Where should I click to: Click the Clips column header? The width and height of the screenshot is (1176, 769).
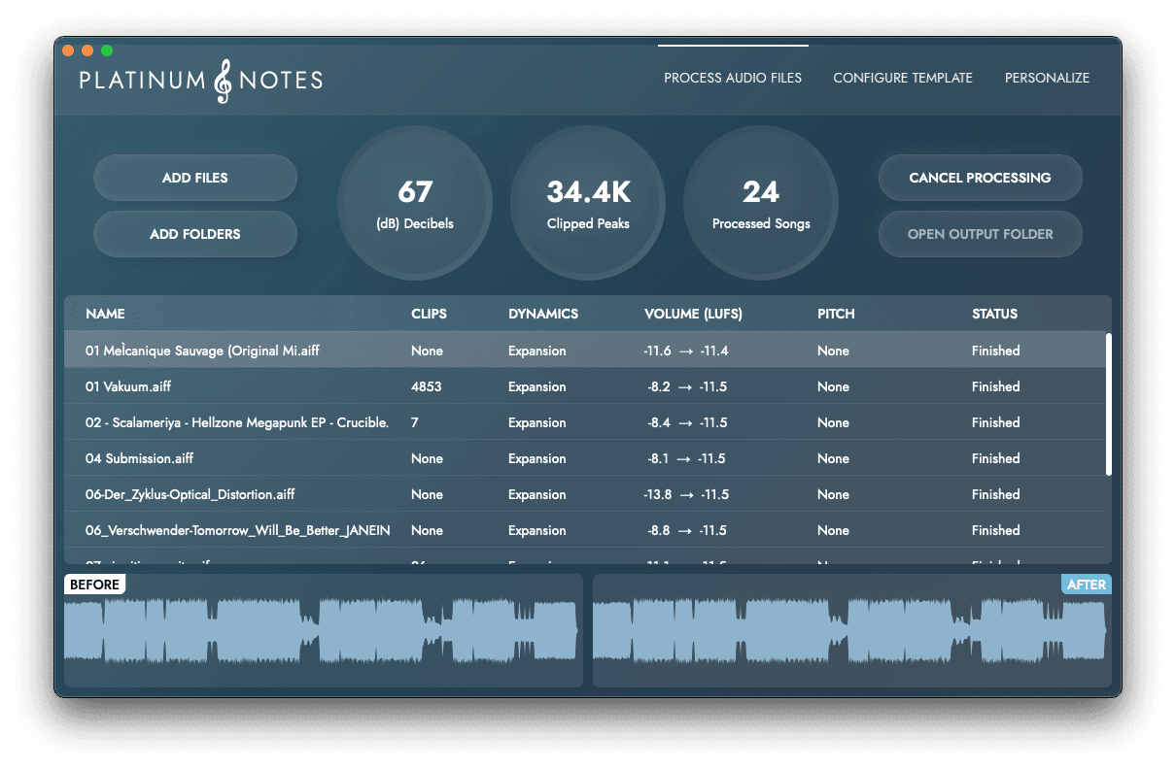(430, 314)
